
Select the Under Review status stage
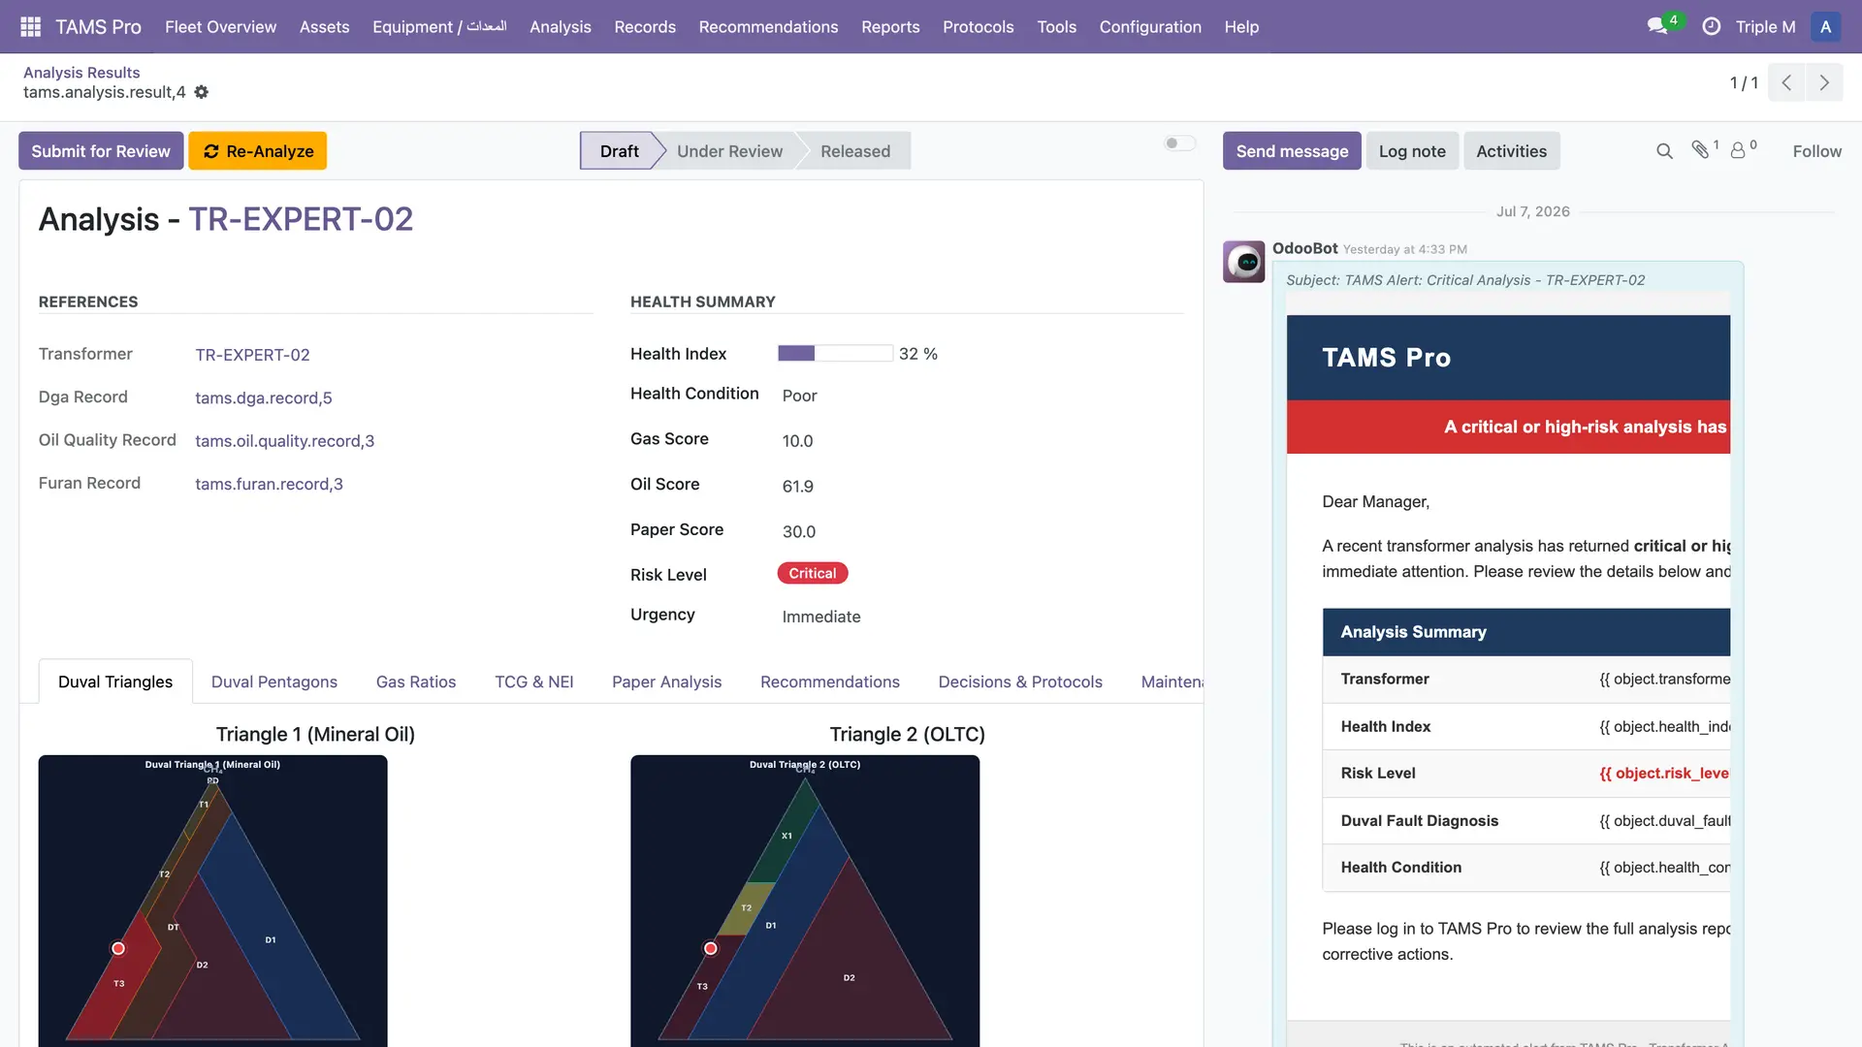point(729,151)
